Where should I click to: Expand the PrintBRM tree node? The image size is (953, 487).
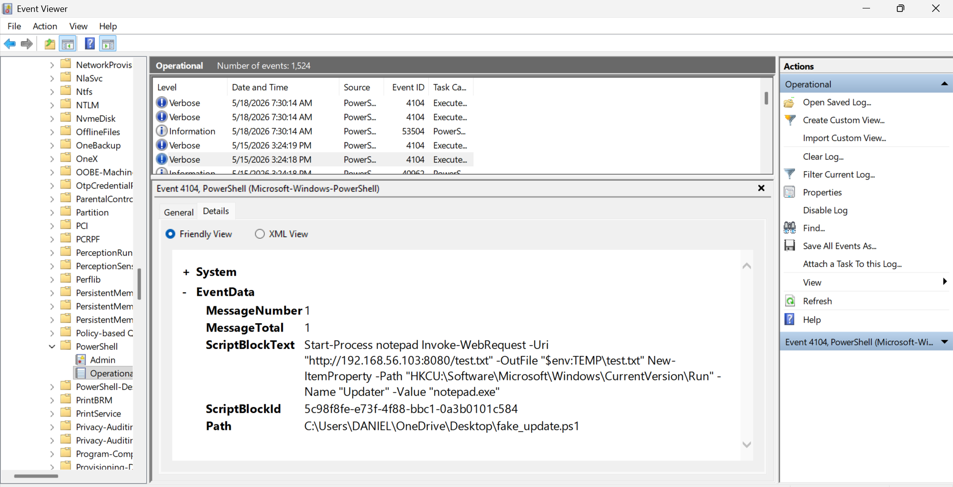click(52, 400)
